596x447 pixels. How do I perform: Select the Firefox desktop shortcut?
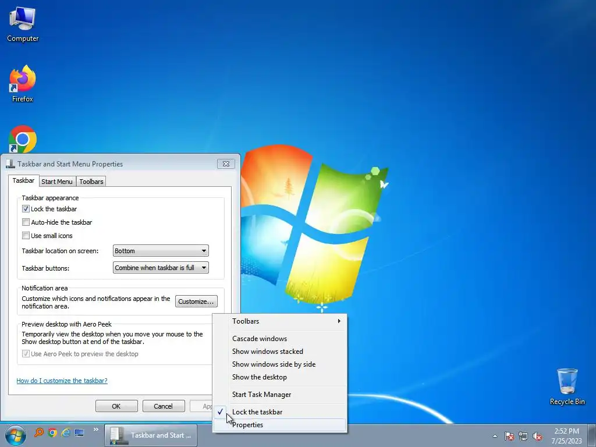[x=23, y=84]
